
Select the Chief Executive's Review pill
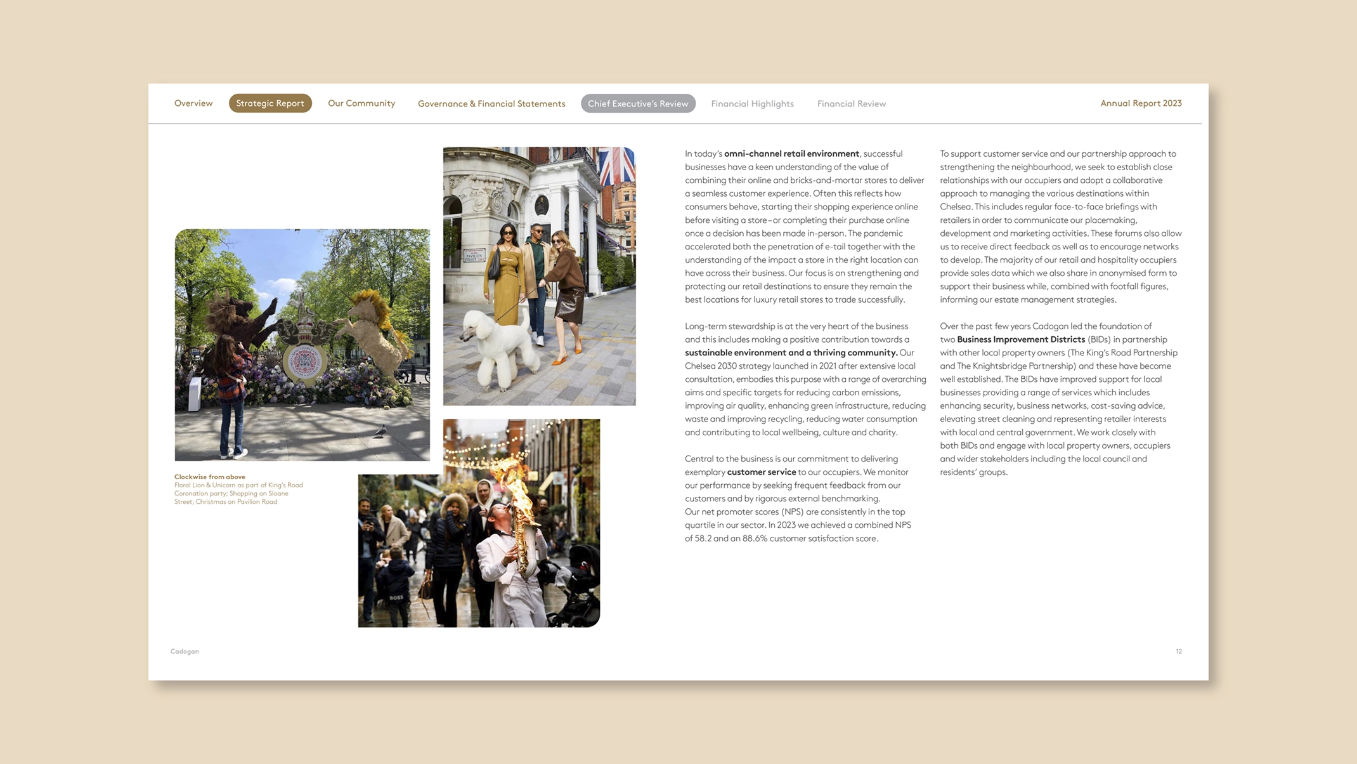(x=638, y=103)
